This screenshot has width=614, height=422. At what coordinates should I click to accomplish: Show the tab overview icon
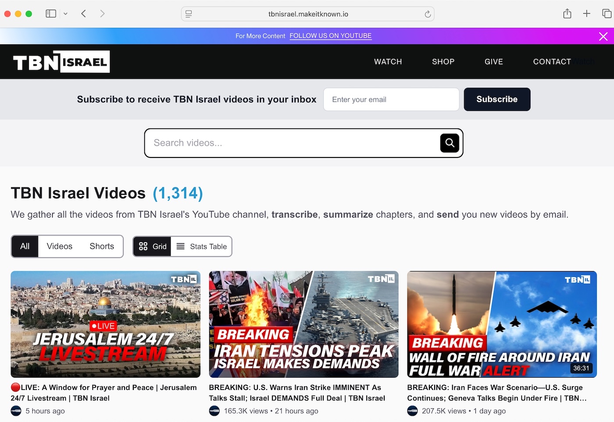(x=607, y=14)
